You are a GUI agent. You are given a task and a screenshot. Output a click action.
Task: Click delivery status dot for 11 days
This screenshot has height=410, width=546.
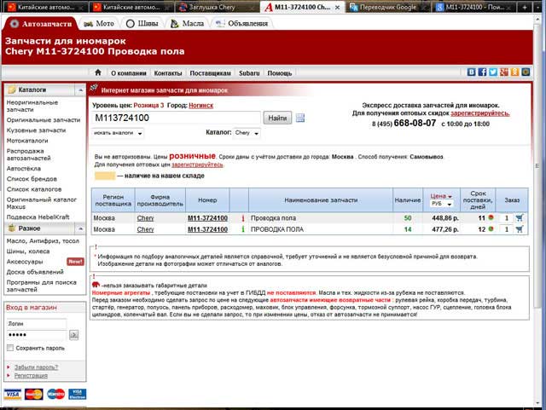491,217
